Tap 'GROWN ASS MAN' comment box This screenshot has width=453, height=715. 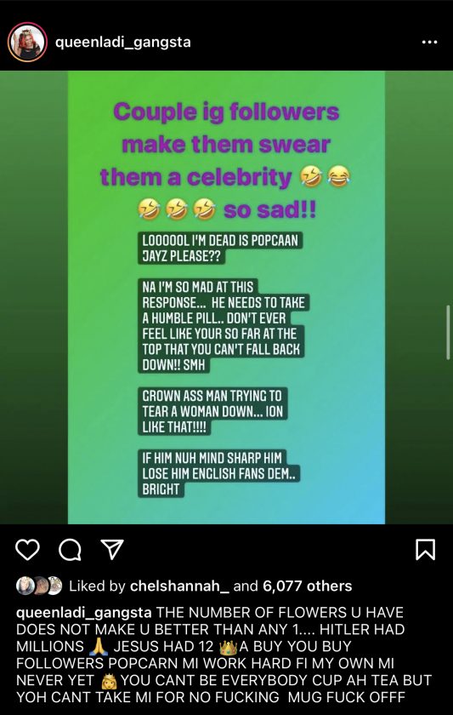[x=212, y=411]
